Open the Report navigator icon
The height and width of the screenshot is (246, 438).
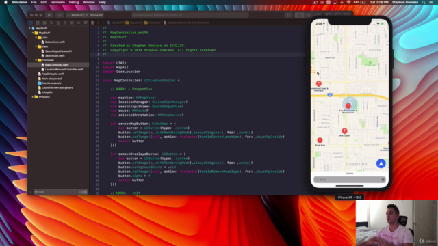86,23
